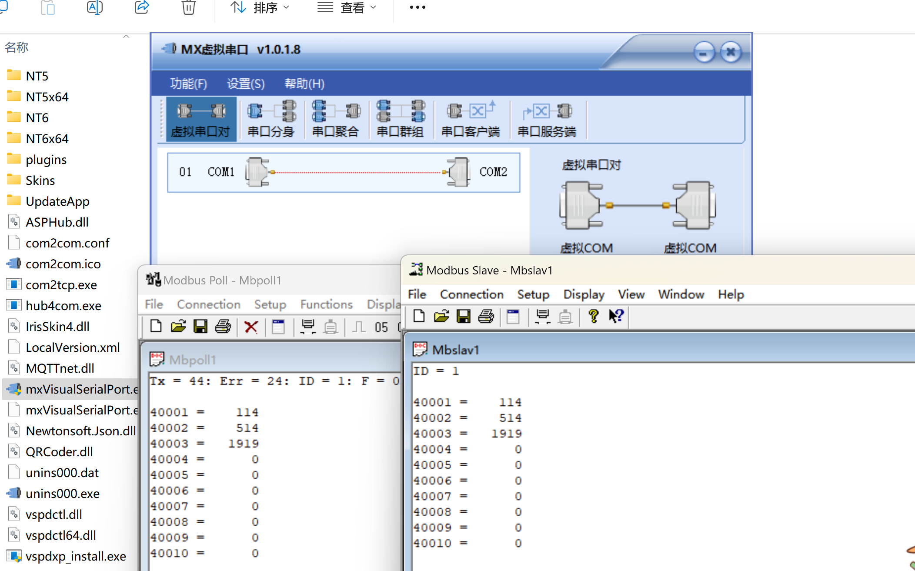
Task: Select the 串口群组 port group icon
Action: point(400,119)
